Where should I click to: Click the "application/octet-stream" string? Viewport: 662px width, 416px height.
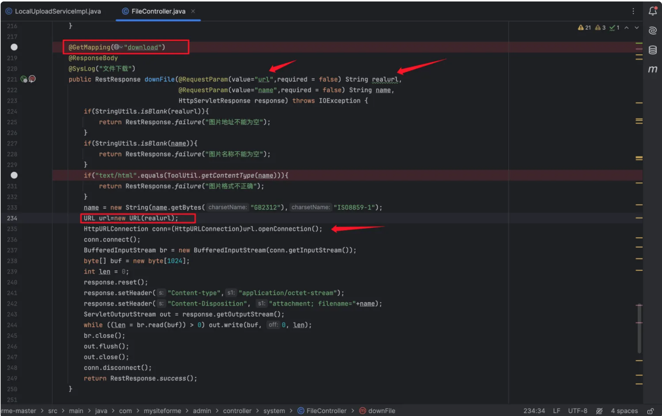click(287, 293)
